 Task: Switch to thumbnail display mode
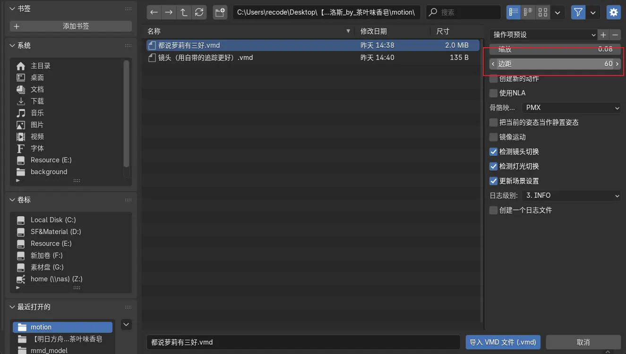point(543,12)
